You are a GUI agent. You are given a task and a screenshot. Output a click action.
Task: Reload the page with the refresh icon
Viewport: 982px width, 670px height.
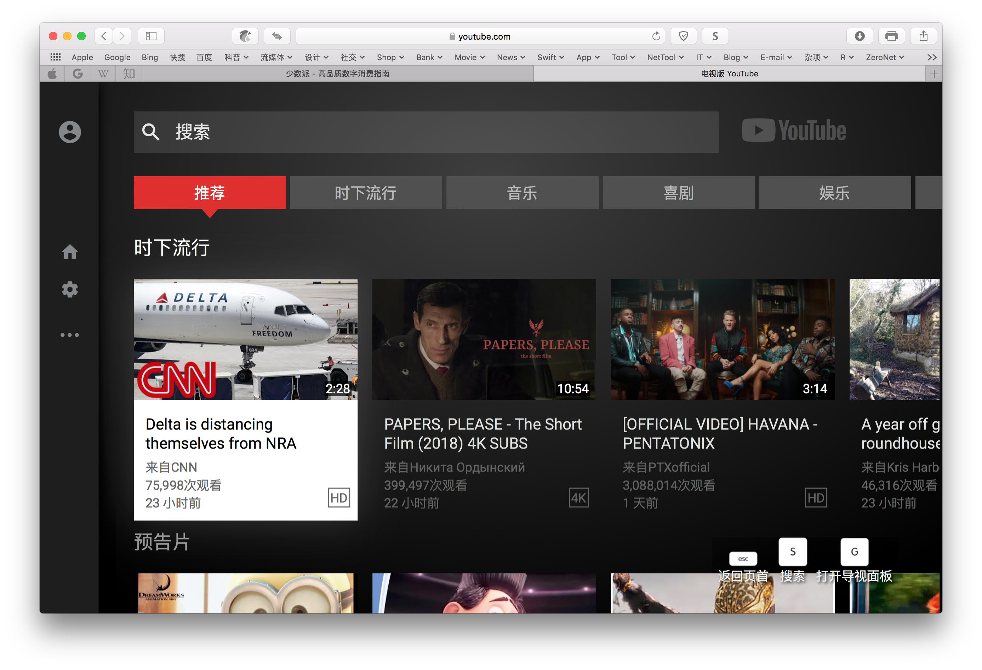pos(656,36)
